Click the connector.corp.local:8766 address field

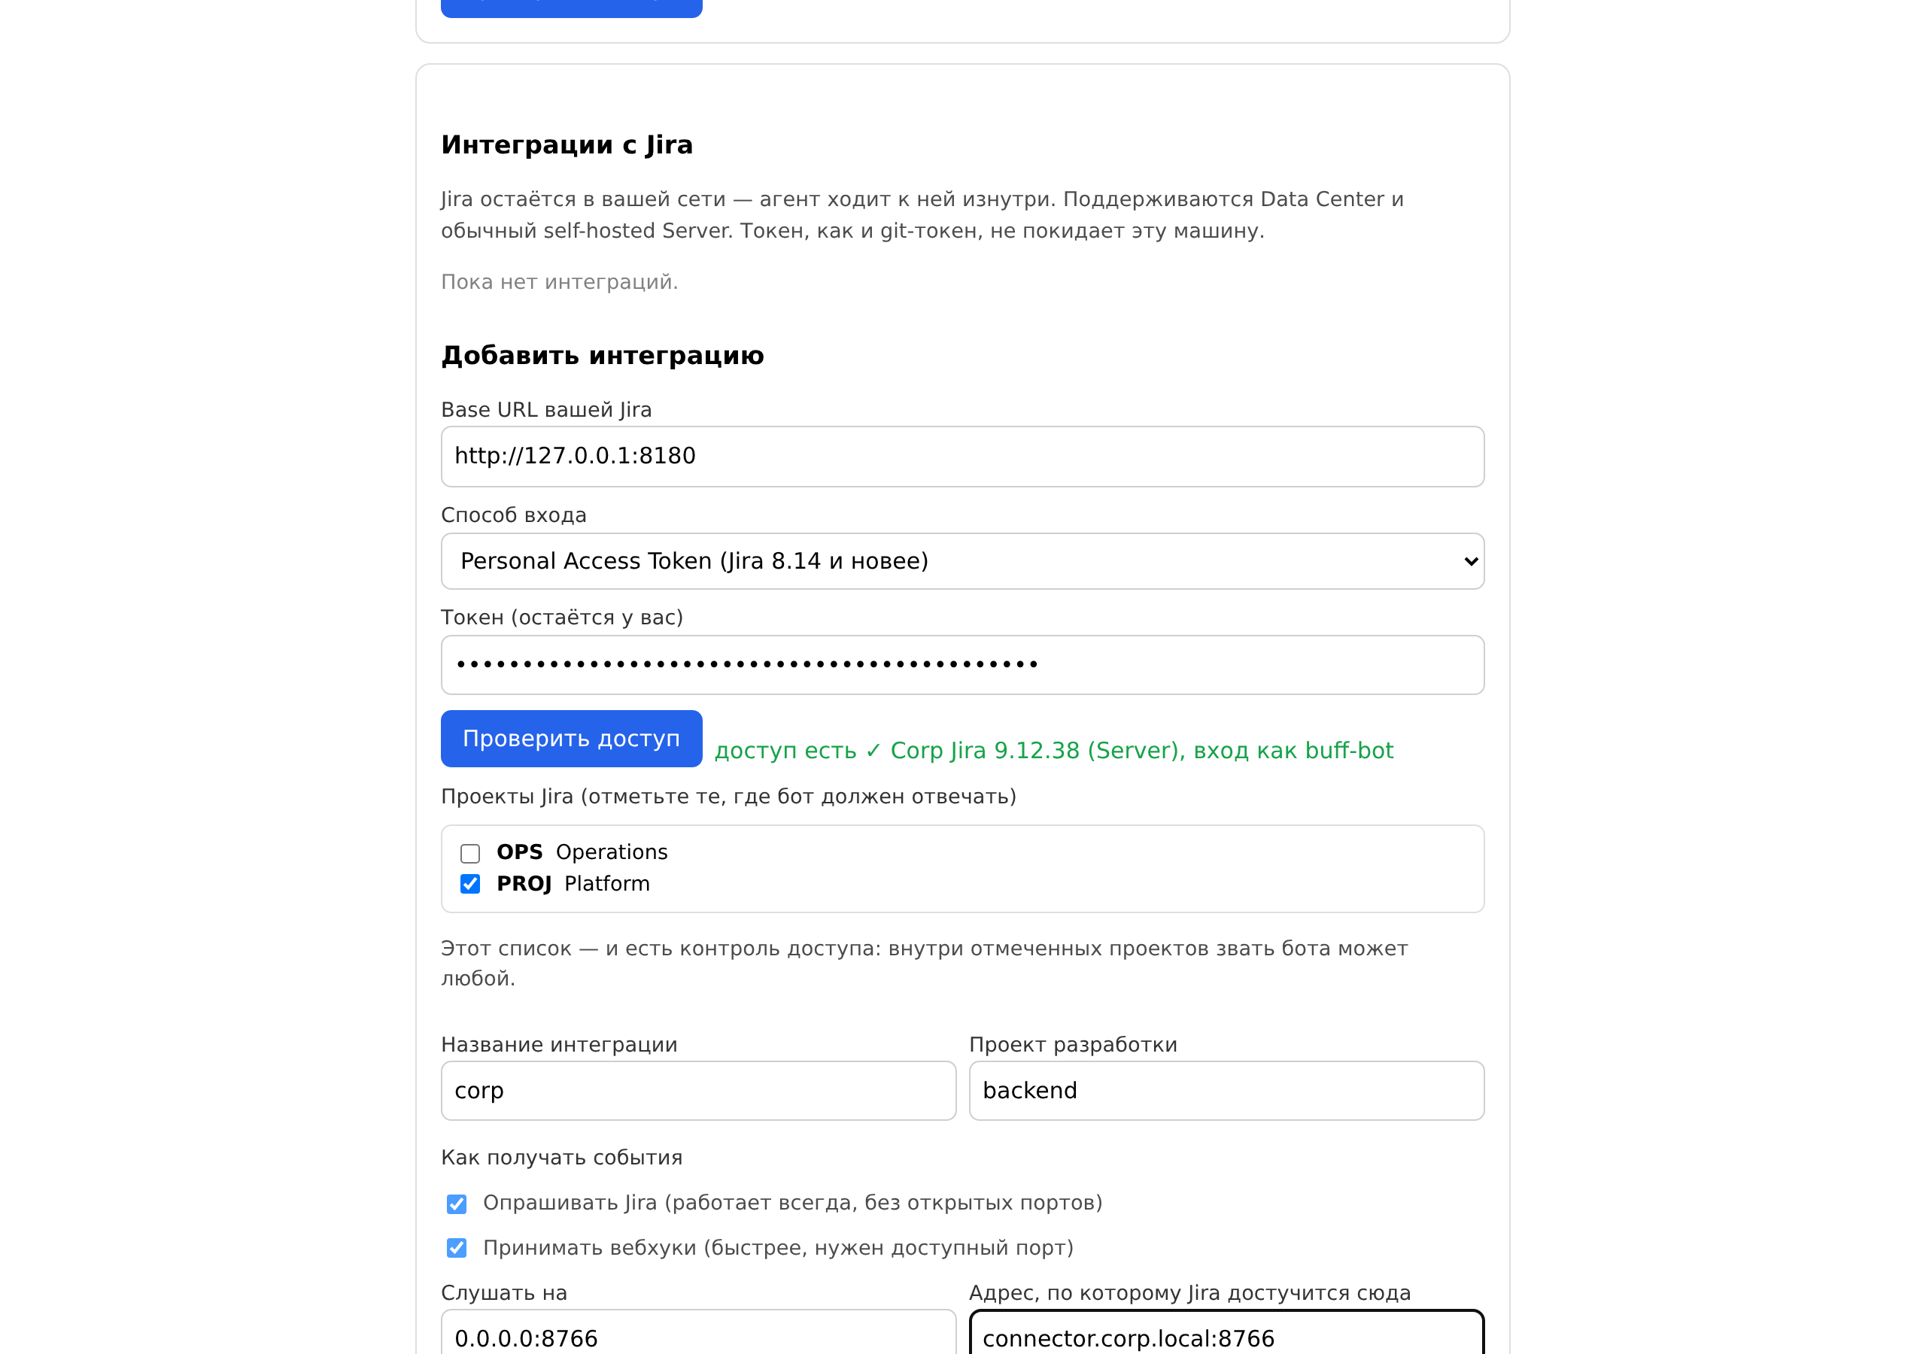point(1226,1334)
